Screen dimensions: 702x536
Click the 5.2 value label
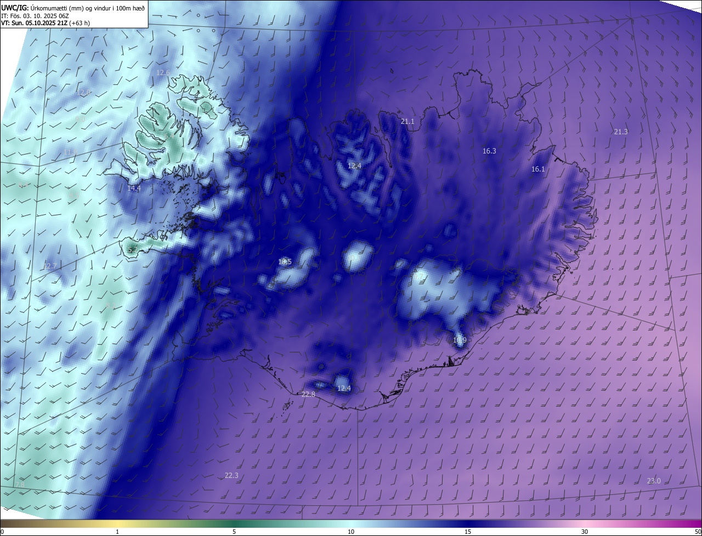click(x=132, y=249)
